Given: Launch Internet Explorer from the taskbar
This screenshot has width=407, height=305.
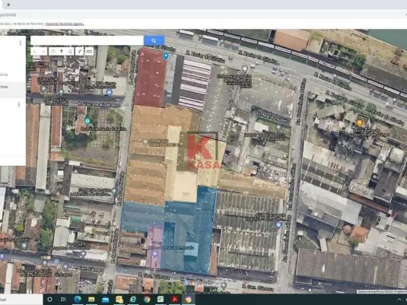Looking at the screenshot, I should tap(133, 299).
